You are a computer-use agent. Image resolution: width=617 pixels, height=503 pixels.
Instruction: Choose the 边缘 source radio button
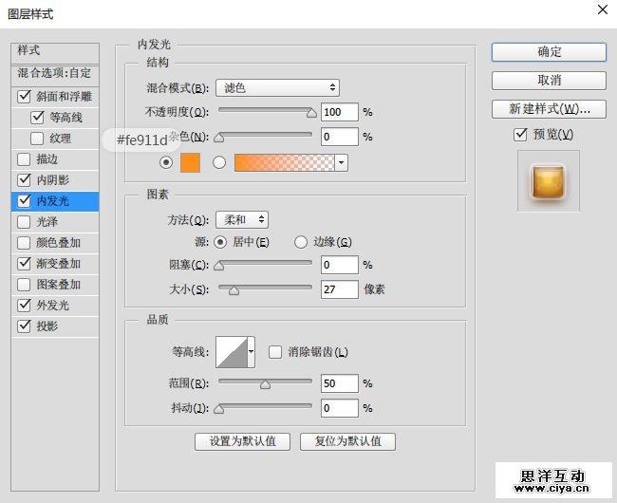[x=301, y=242]
